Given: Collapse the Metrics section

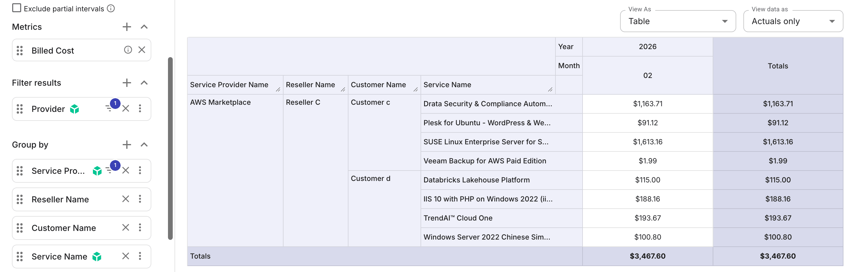Looking at the screenshot, I should [x=144, y=26].
